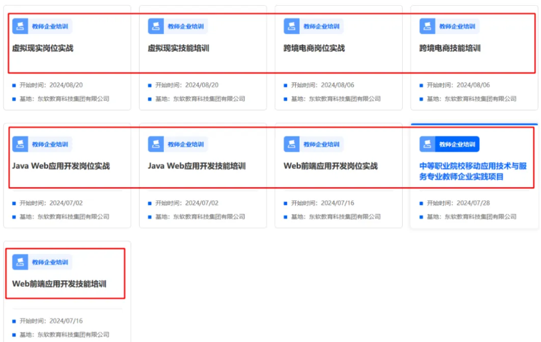This screenshot has height=342, width=541.
Task: Click the icon on the 跨境电商技能培训 card
Action: (428, 26)
